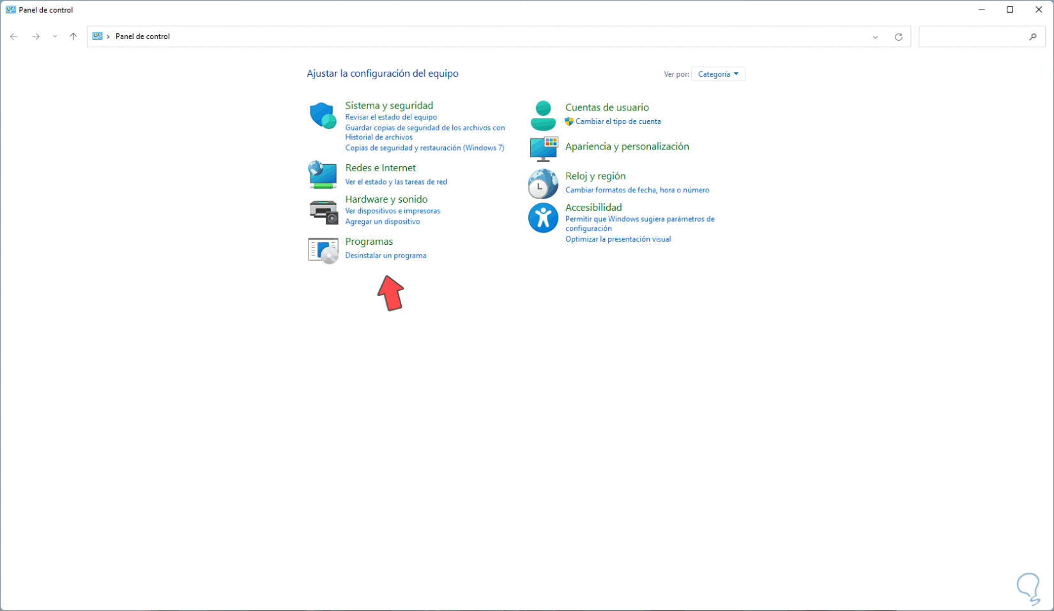Click the Panel de control breadcrumb in address bar
This screenshot has height=611, width=1054.
pyautogui.click(x=142, y=36)
